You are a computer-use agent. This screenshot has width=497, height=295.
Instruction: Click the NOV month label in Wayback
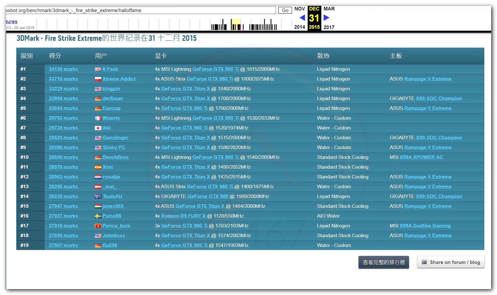point(300,9)
